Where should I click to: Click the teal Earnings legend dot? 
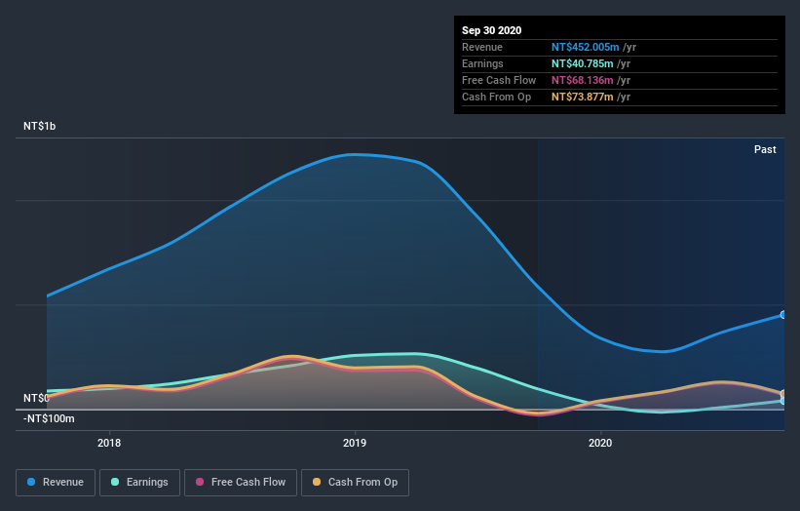115,482
